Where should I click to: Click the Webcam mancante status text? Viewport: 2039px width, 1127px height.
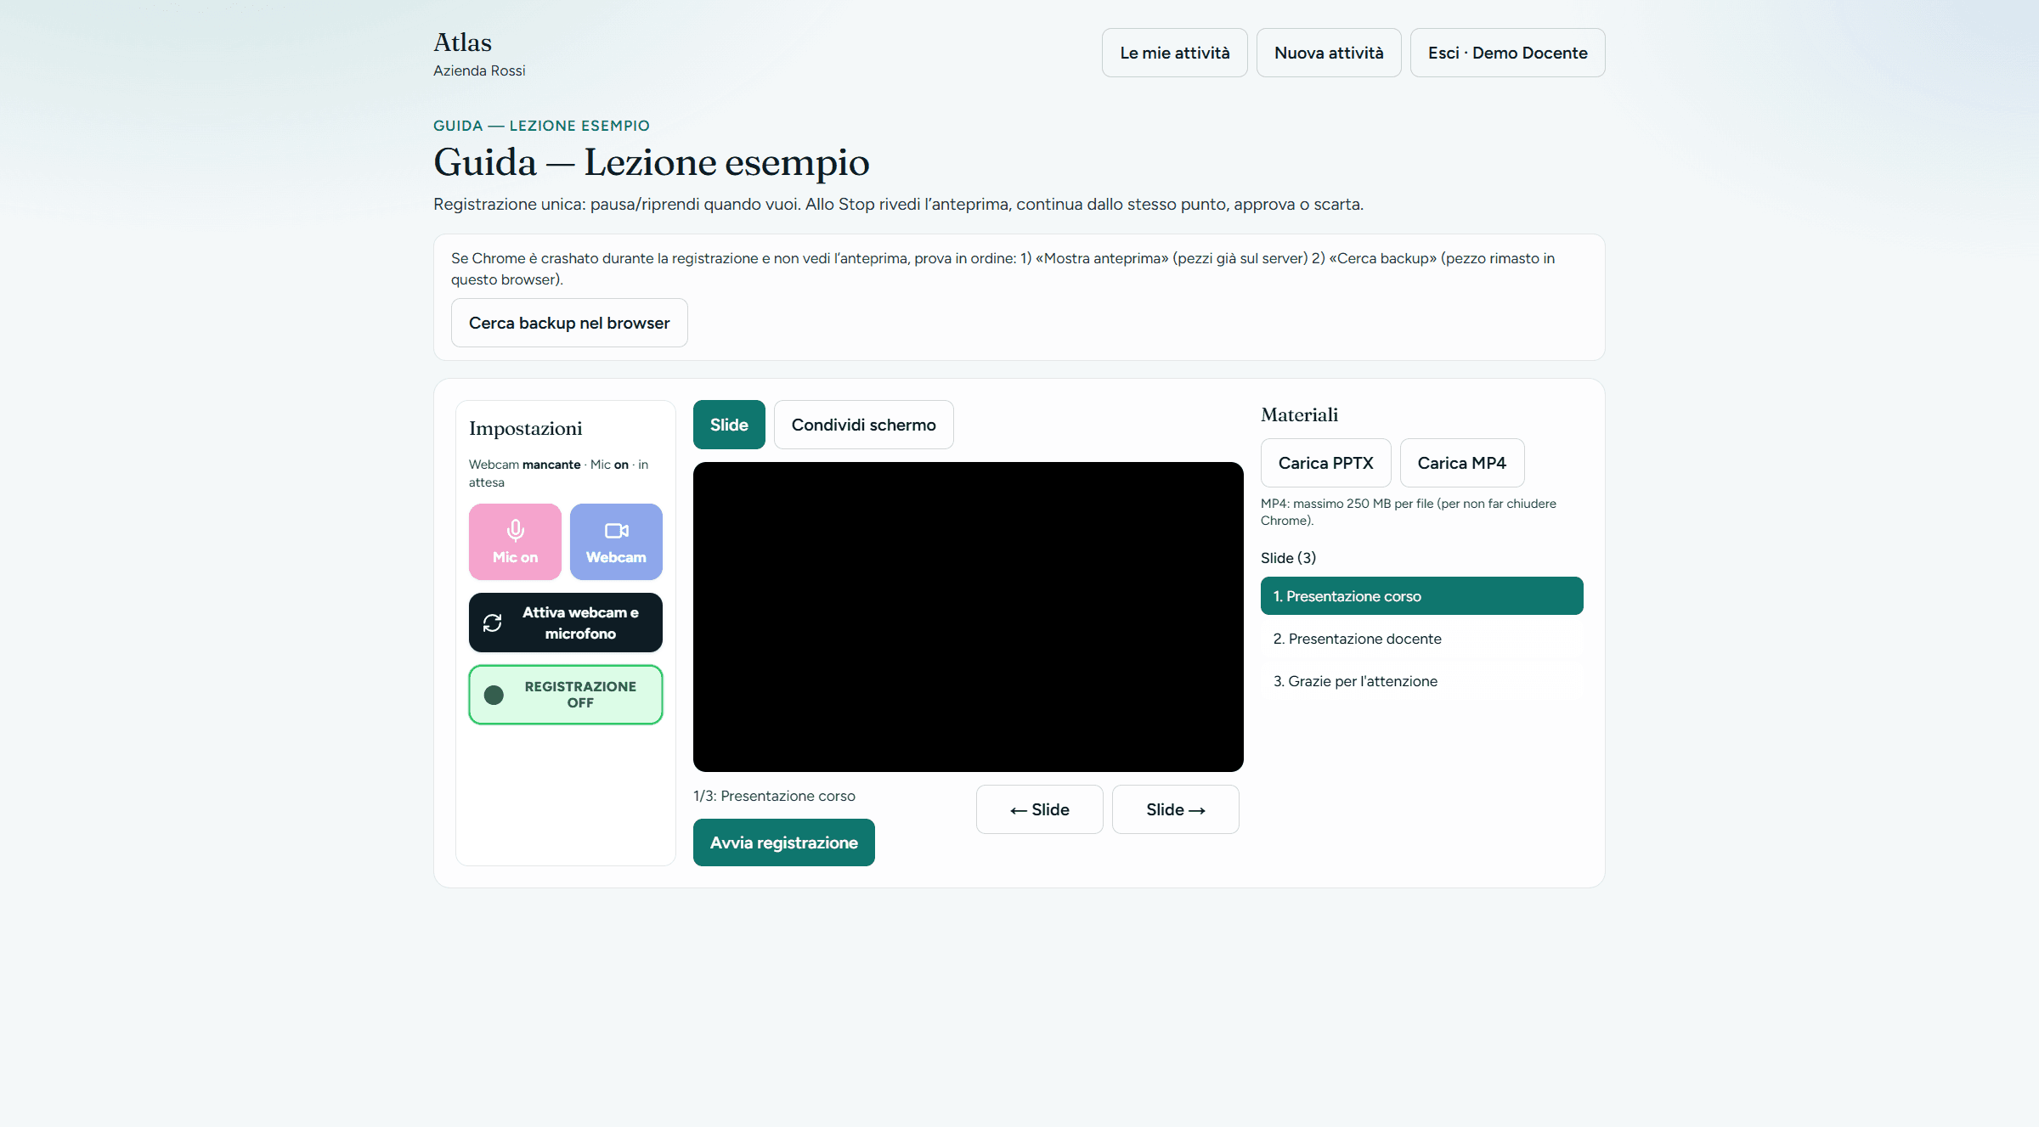(558, 473)
